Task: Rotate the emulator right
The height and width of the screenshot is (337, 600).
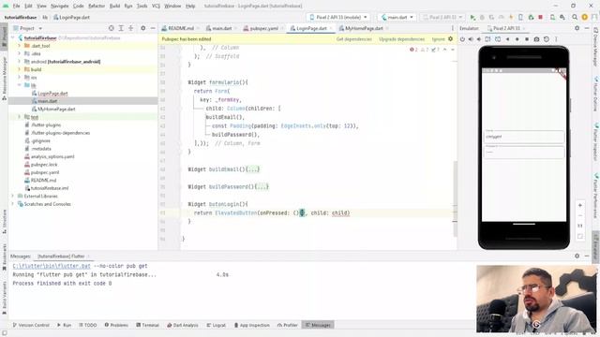Action: (498, 39)
